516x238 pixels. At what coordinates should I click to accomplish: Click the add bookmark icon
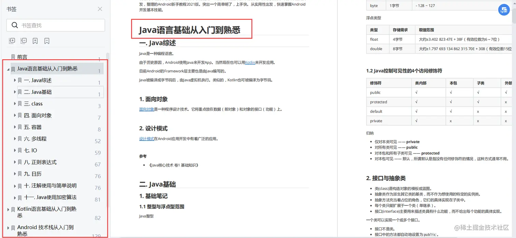pos(35,41)
